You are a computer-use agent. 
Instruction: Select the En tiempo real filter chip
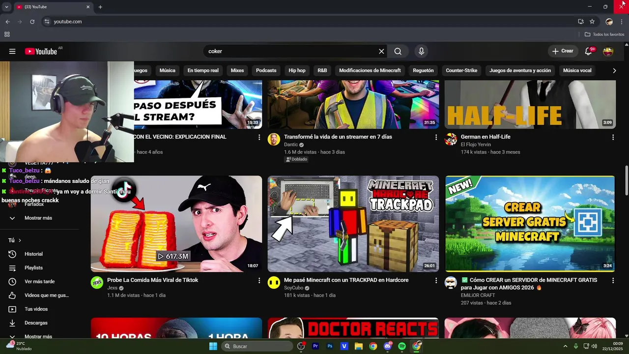click(x=203, y=70)
